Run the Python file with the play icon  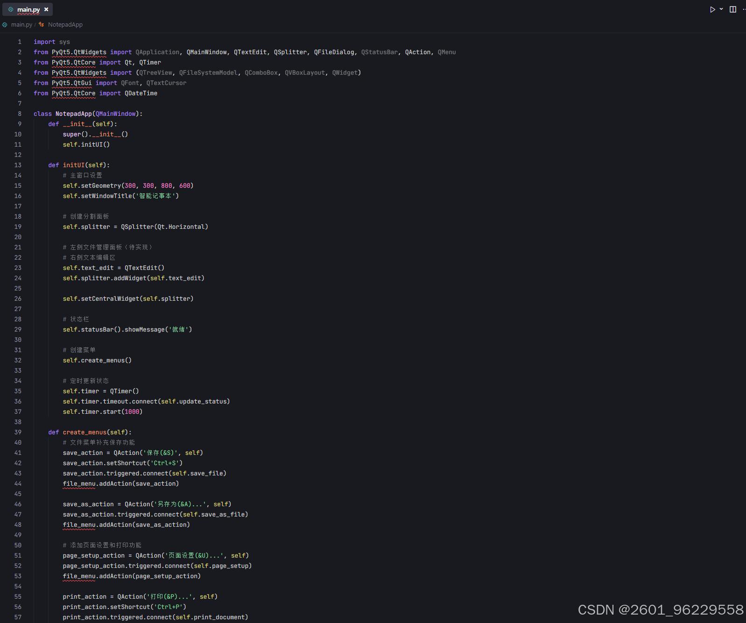coord(712,9)
